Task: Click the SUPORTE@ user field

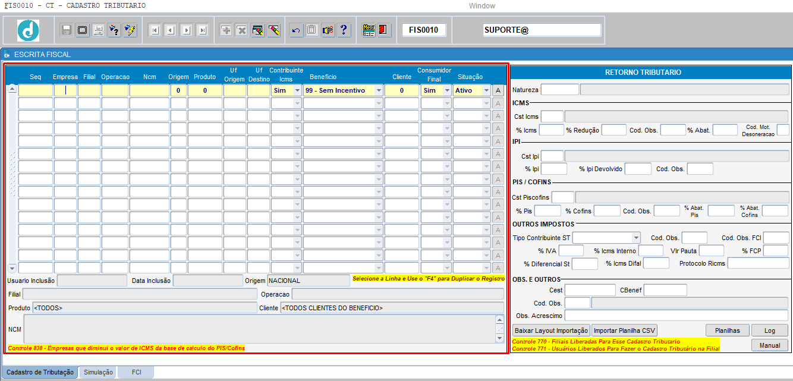Action: point(542,30)
